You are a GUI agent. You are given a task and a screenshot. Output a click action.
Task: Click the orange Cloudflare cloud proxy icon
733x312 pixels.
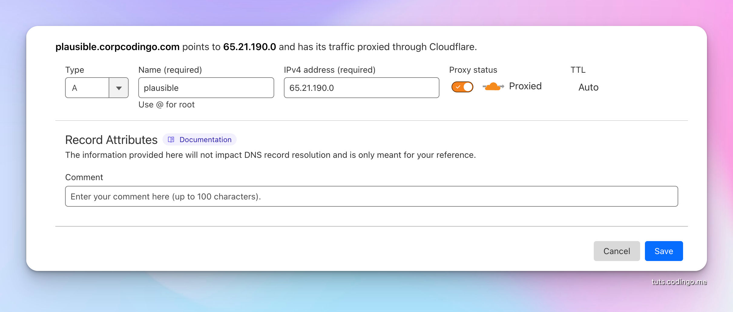pos(493,87)
